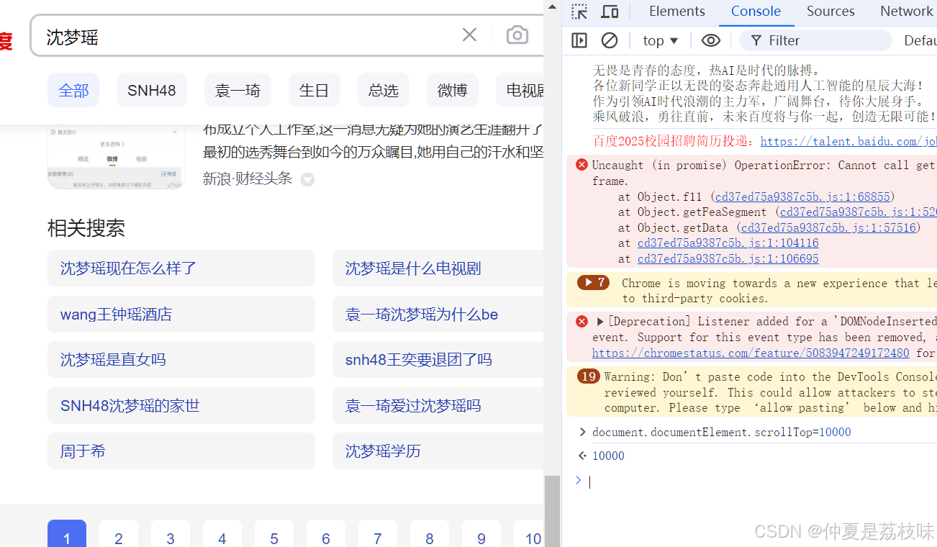Viewport: 937px width, 547px height.
Task: Click the console prompt input line
Action: [x=763, y=482]
